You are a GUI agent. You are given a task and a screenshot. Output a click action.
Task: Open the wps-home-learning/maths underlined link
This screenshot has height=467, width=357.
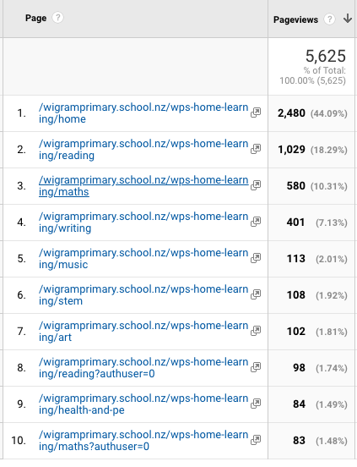pyautogui.click(x=143, y=186)
